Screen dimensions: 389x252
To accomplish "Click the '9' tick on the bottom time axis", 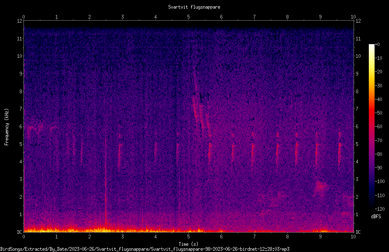I will (x=320, y=237).
